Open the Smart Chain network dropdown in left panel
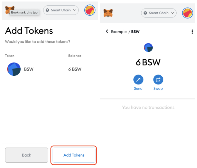This screenshot has width=197, height=168. coord(61,10)
